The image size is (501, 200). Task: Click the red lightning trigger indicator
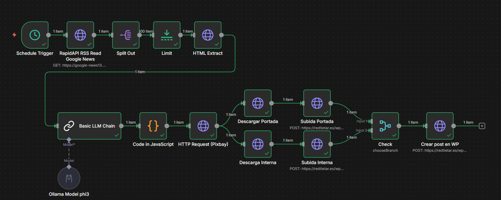(14, 35)
